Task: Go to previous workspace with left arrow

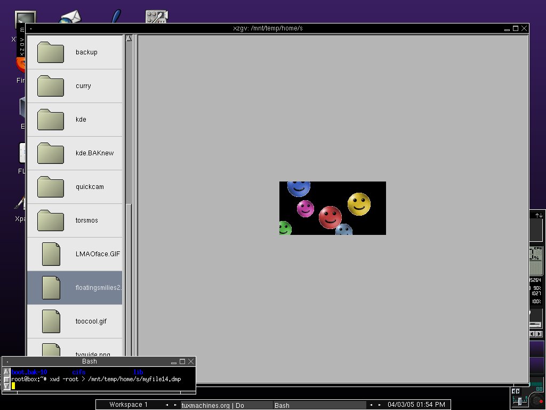Action: [x=167, y=405]
